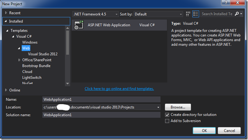Viewport: 248px width, 140px height.
Task: Click the Visual C# language label in template row
Action: click(147, 25)
